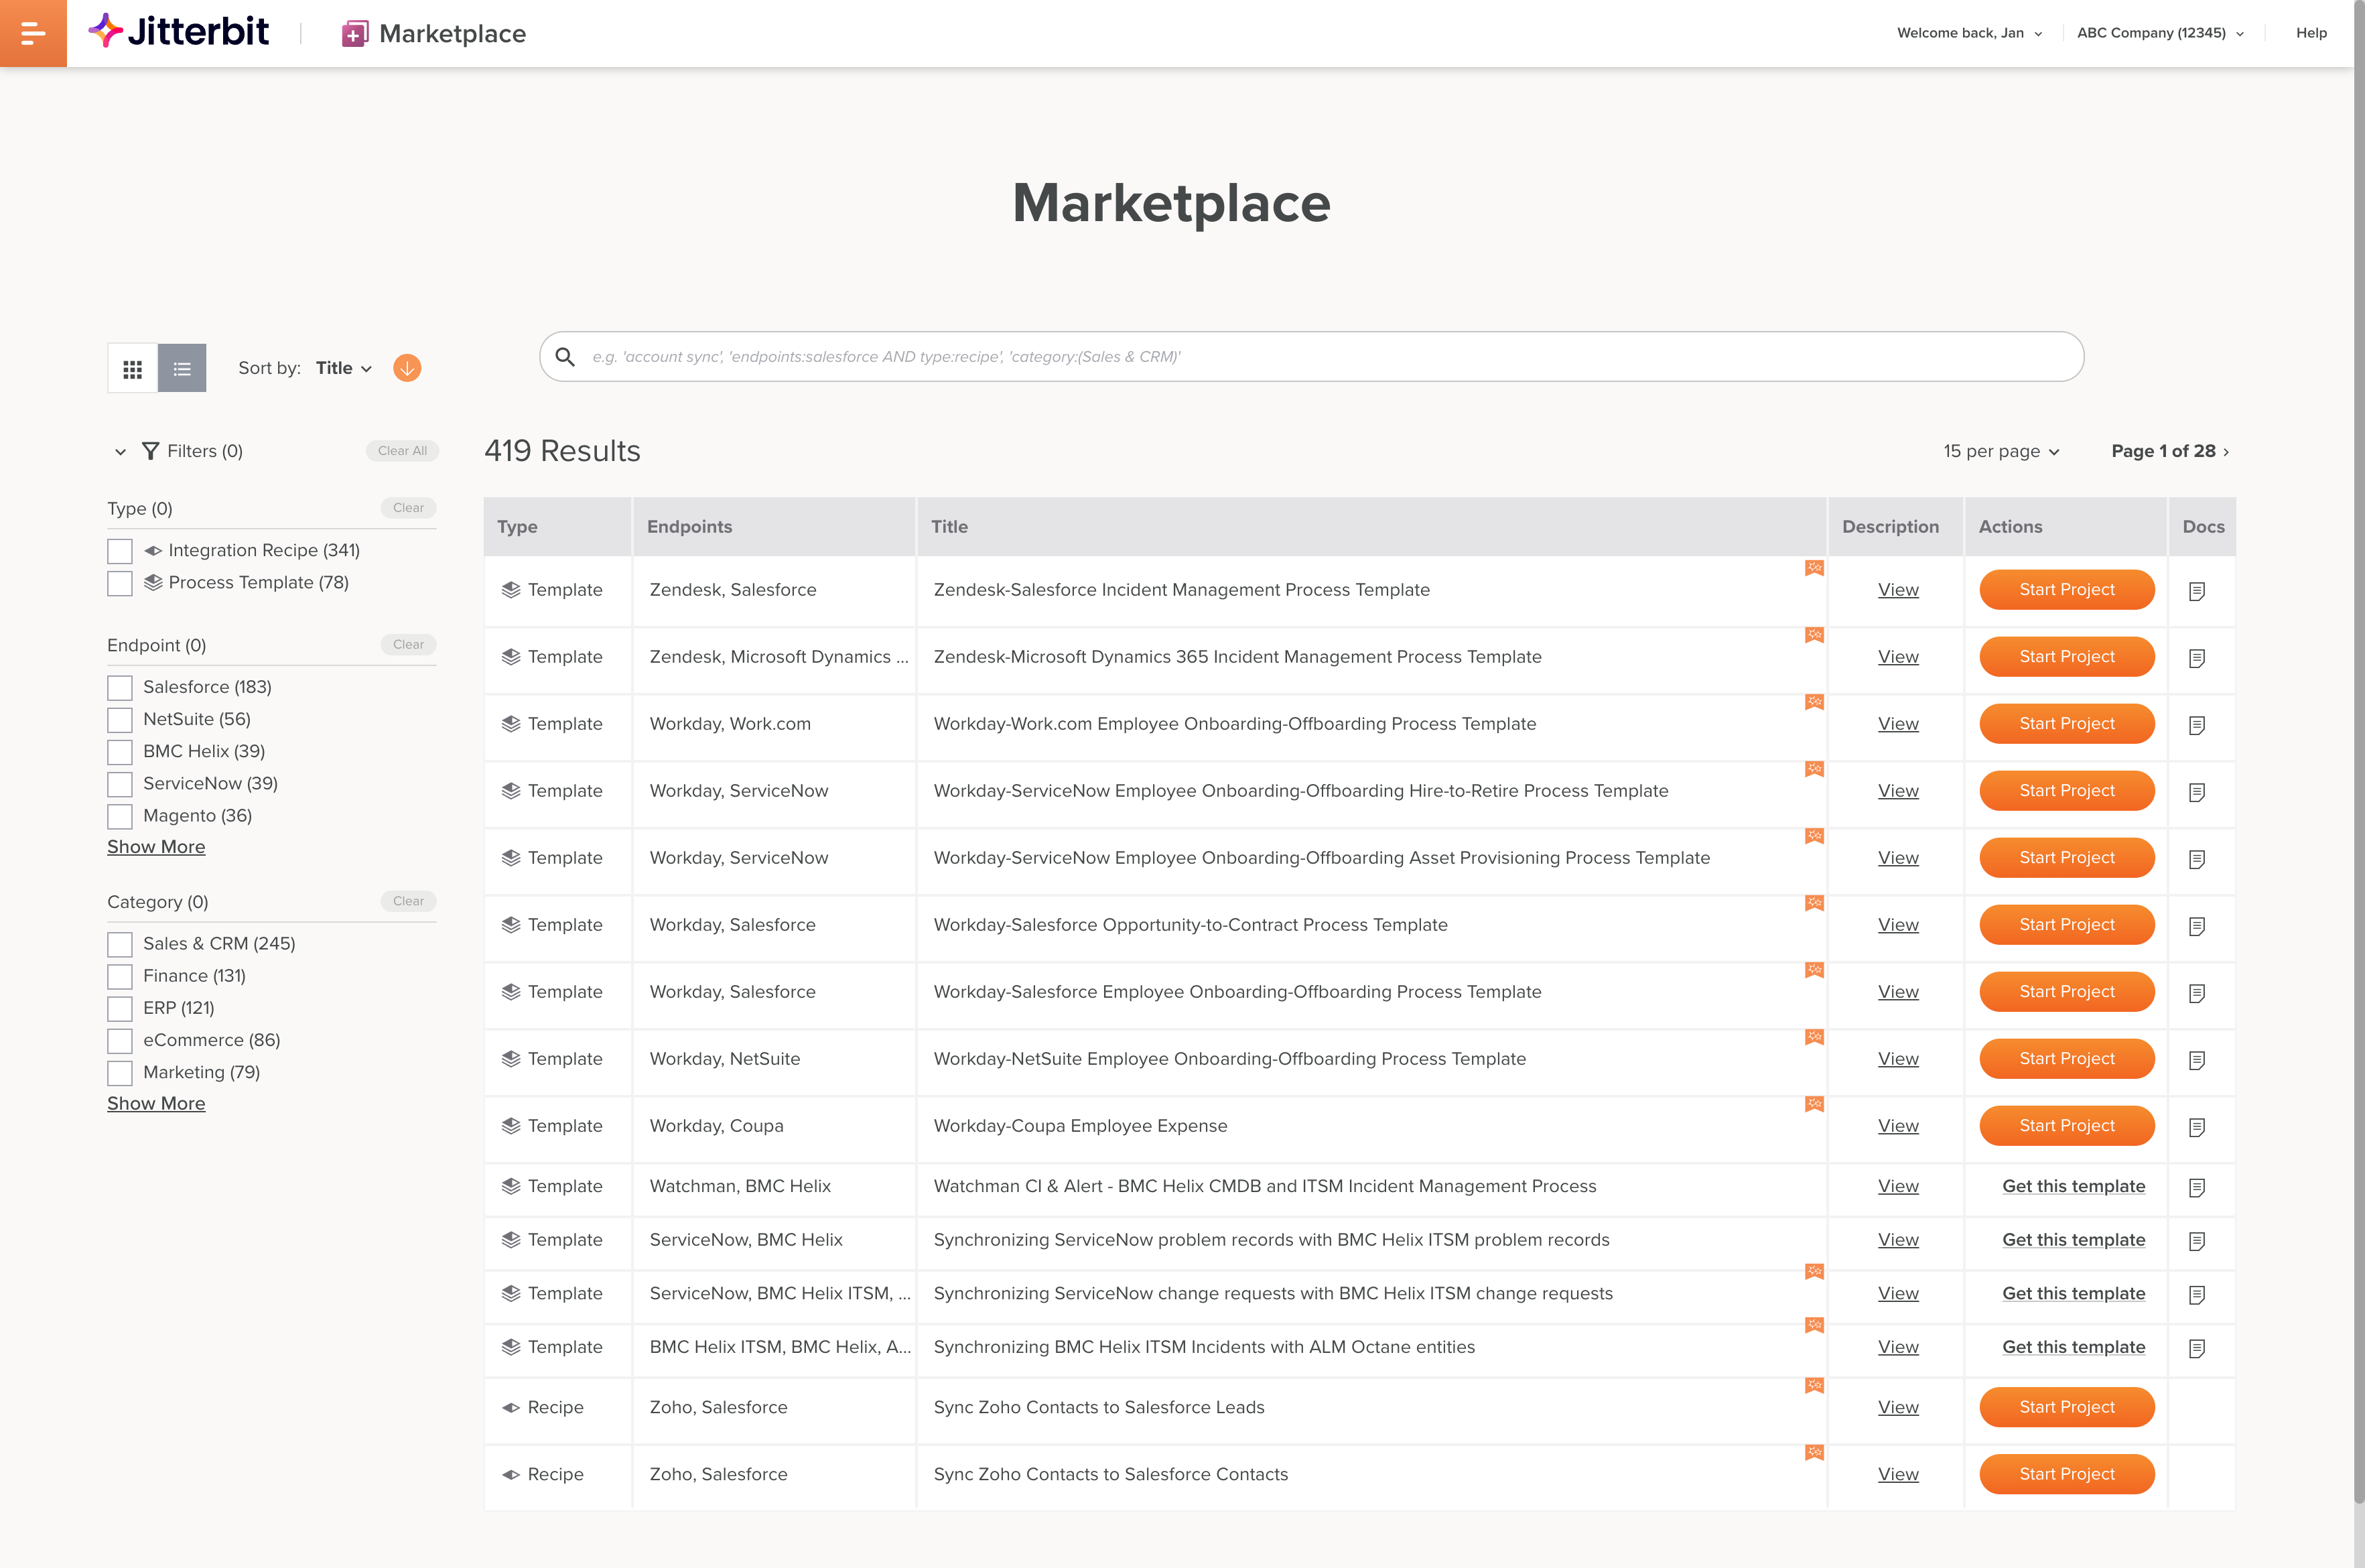Collapse the Filters panel chevron

tap(120, 452)
